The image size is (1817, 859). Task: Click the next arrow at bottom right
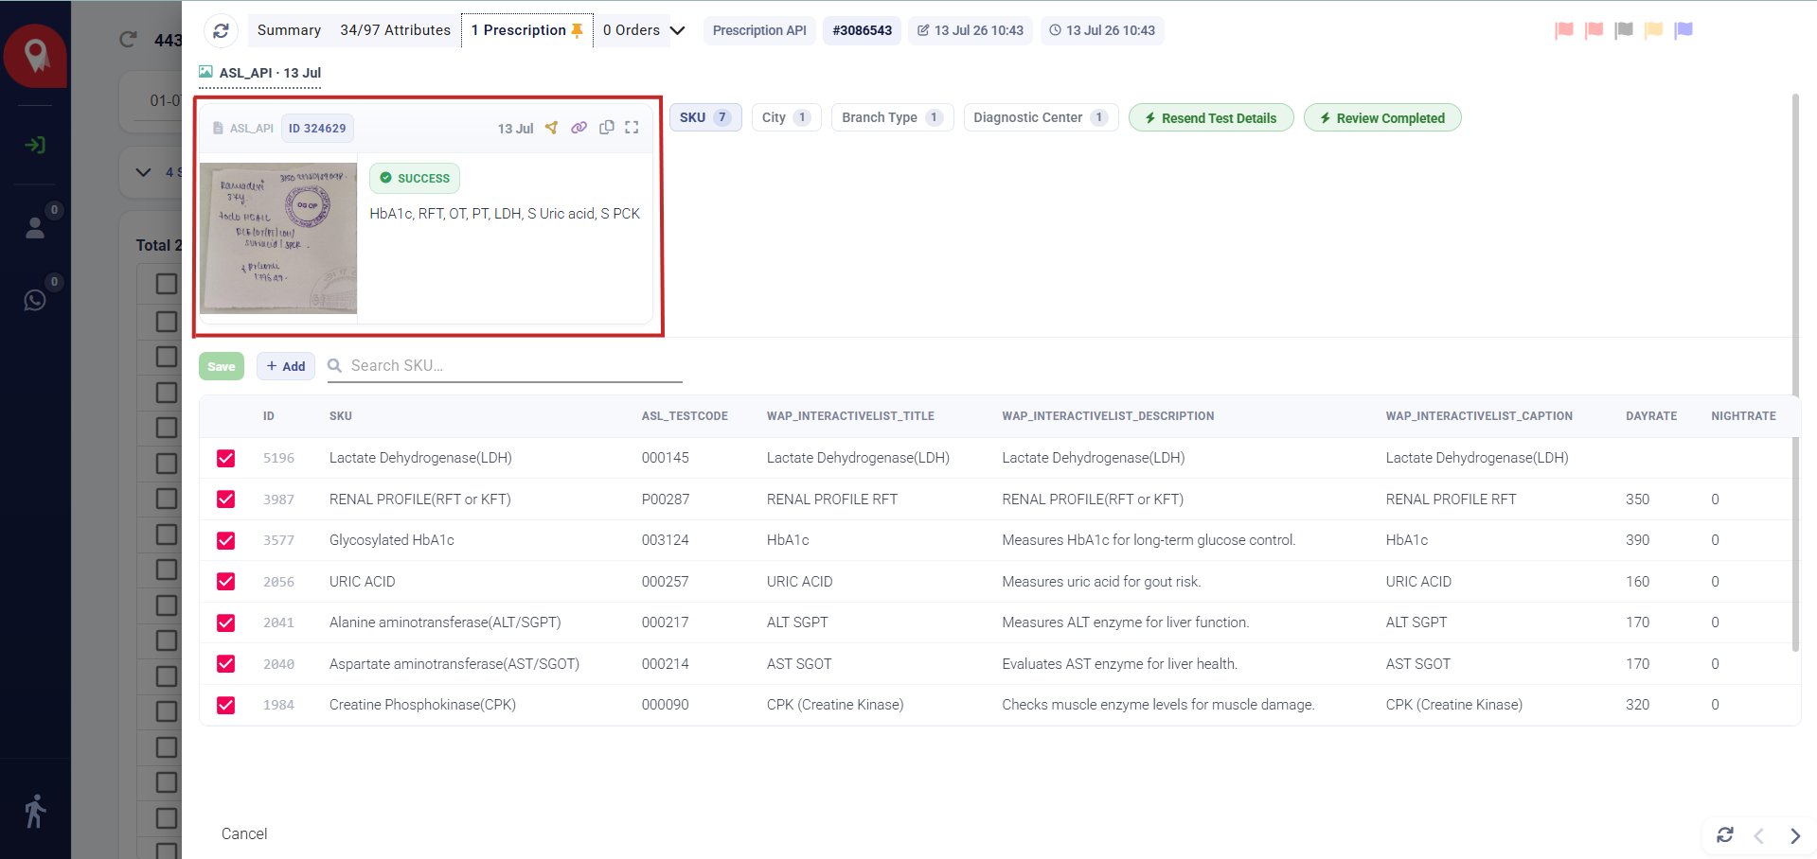(x=1794, y=835)
